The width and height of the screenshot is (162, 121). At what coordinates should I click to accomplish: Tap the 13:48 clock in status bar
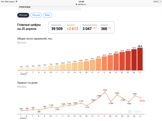[x=81, y=2]
